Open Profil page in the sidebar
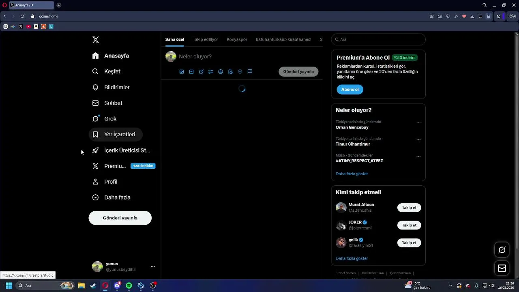 105,182
